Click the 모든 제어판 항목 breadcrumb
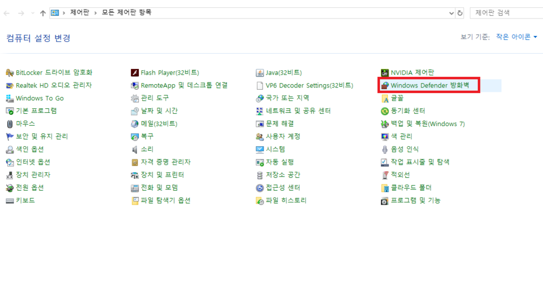The image size is (543, 296). tap(126, 12)
